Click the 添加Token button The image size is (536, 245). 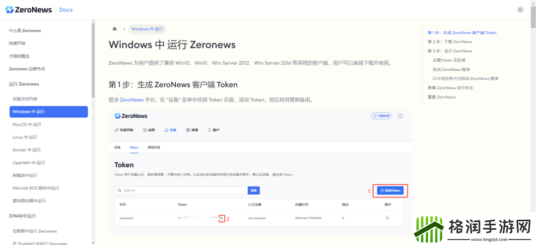click(x=390, y=191)
